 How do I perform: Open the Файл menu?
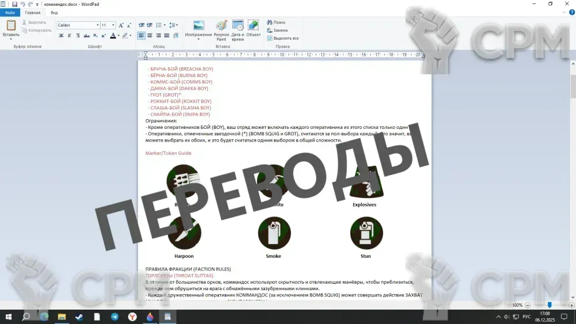[x=10, y=12]
